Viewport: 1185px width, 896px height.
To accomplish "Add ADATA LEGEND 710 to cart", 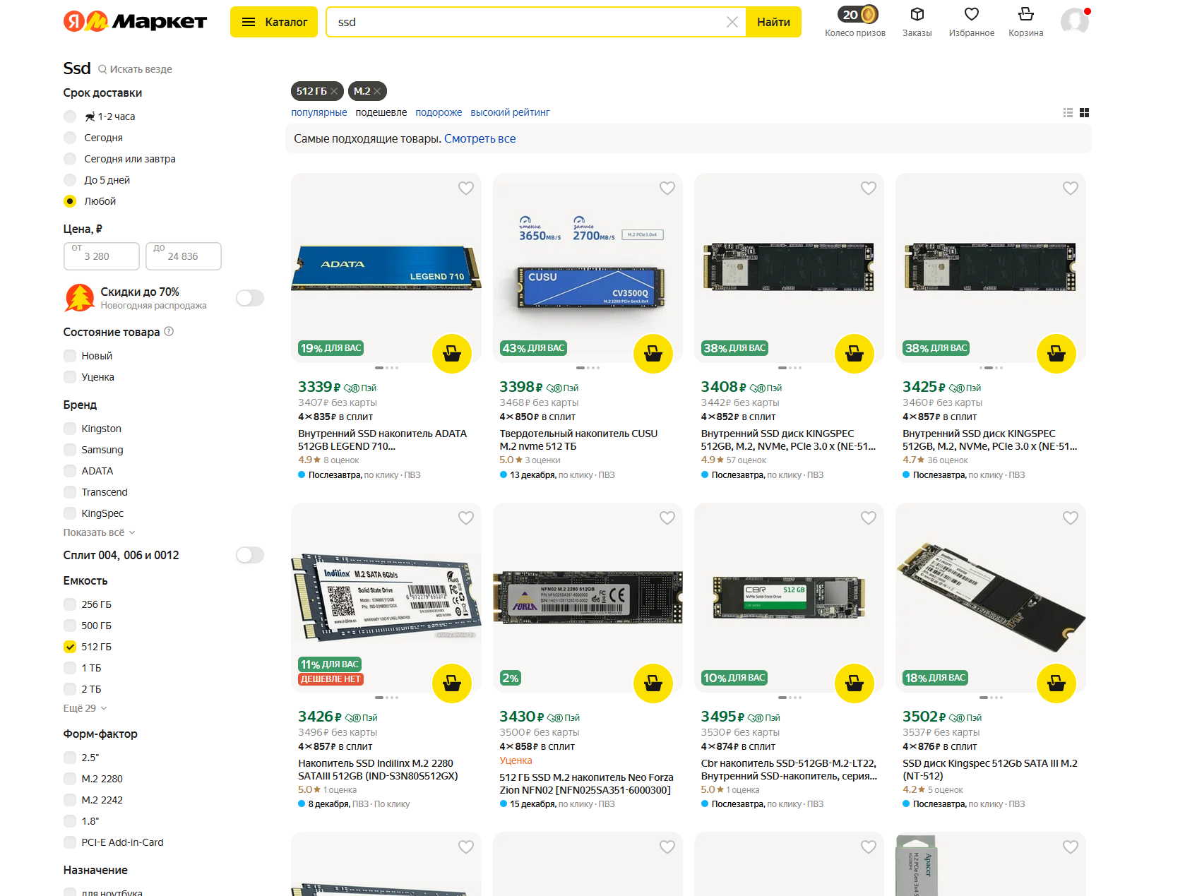I will (x=452, y=353).
